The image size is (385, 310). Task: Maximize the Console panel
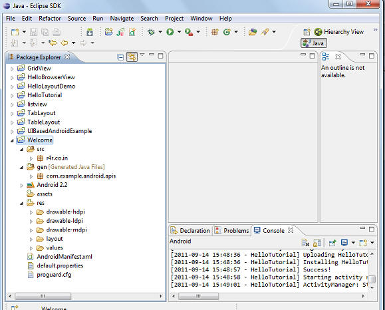pyautogui.click(x=372, y=230)
